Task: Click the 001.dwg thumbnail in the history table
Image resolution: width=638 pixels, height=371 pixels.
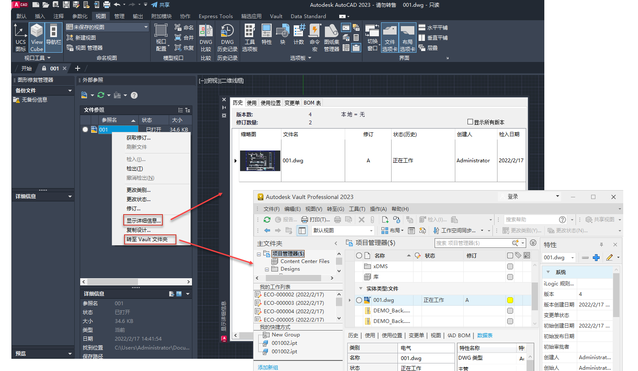Action: click(260, 161)
